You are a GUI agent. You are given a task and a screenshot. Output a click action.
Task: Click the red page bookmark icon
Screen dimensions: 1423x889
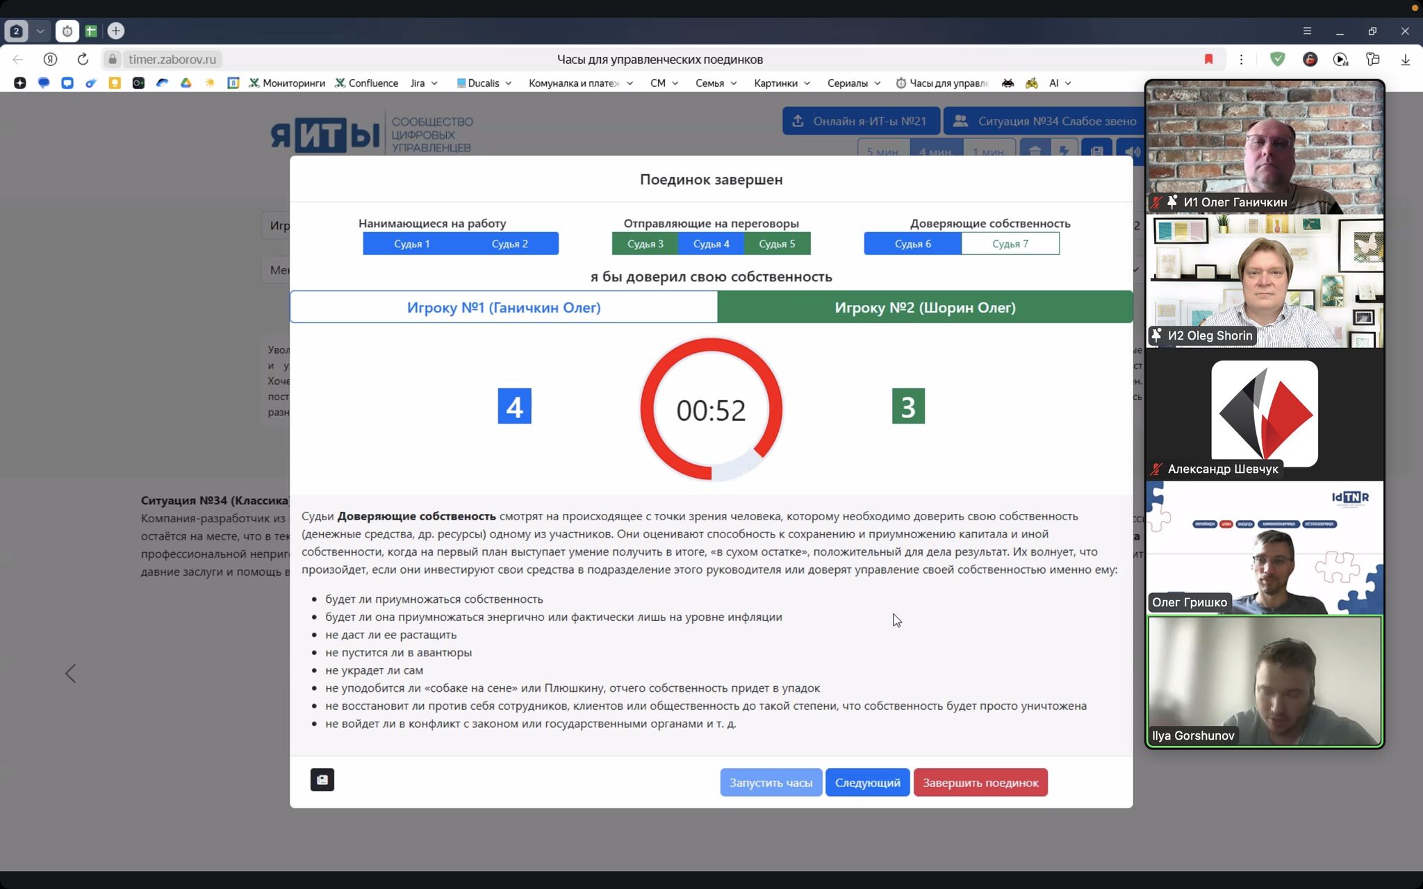tap(1208, 59)
